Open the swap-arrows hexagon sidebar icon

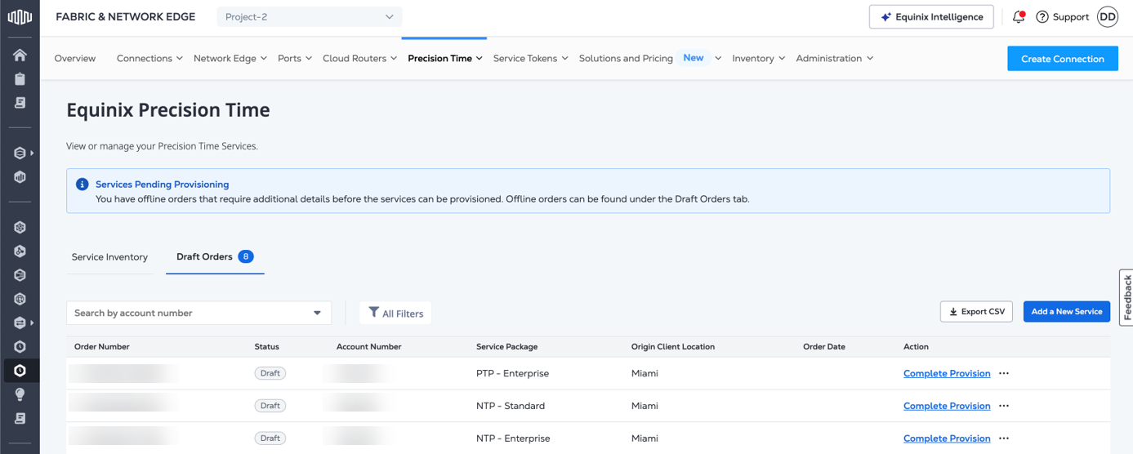point(20,323)
